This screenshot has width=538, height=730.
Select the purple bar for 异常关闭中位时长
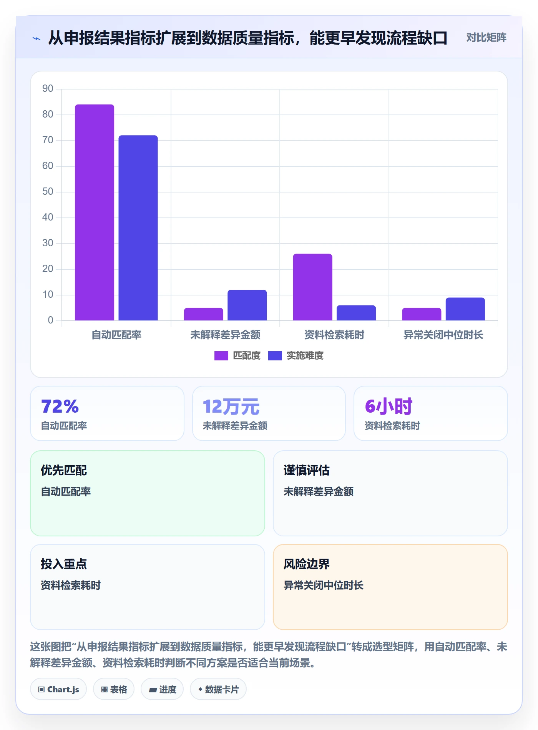[x=422, y=314]
